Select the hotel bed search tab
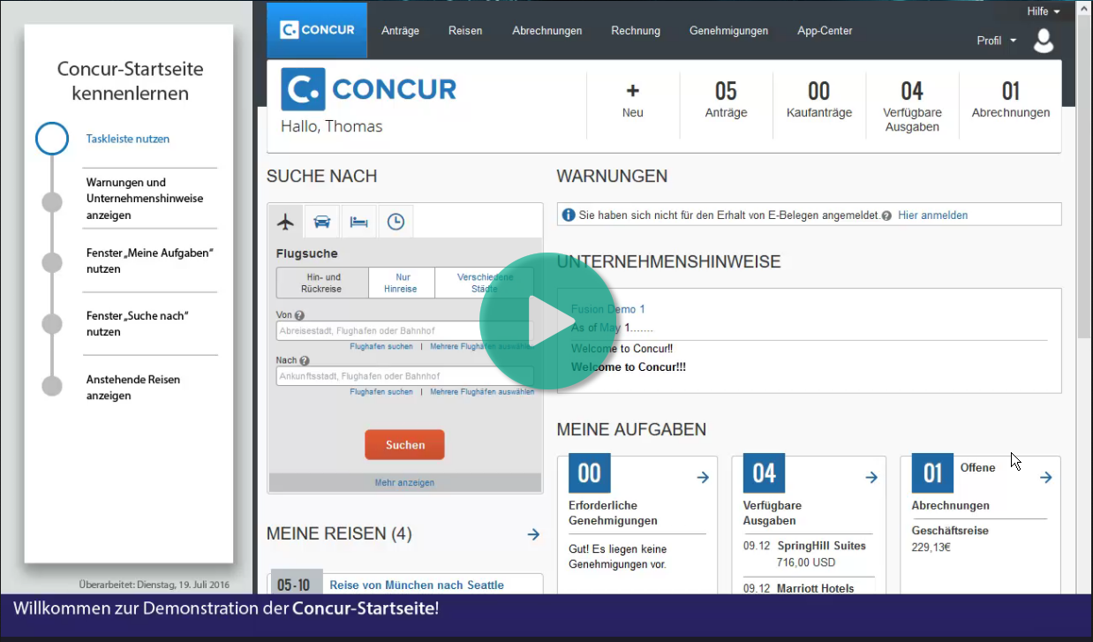 click(x=358, y=222)
